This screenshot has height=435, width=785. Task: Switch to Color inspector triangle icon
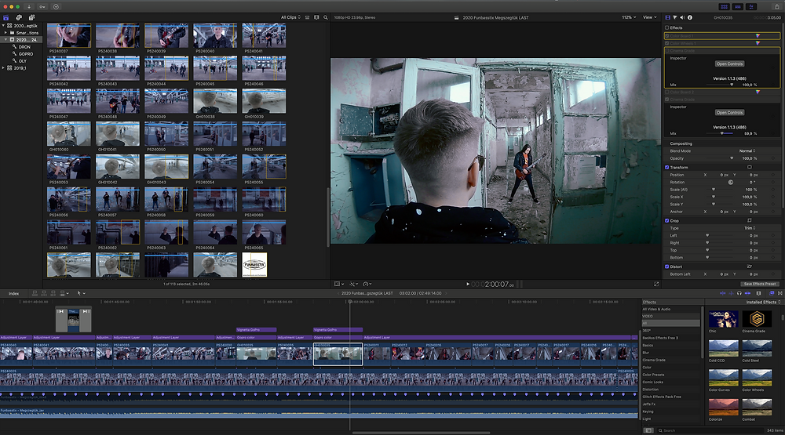click(x=675, y=17)
